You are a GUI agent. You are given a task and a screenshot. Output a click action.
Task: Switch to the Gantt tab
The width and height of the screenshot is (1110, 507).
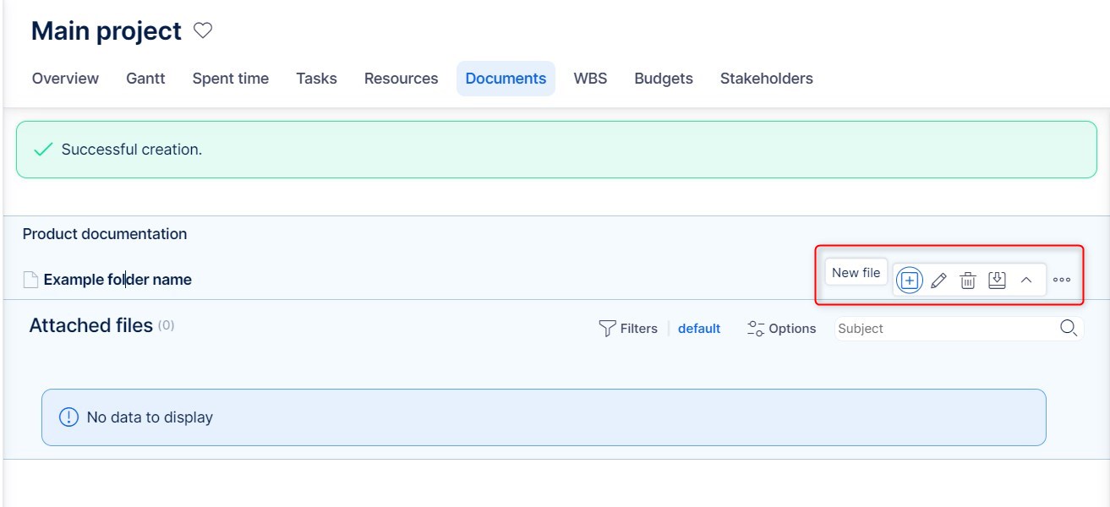pyautogui.click(x=145, y=79)
